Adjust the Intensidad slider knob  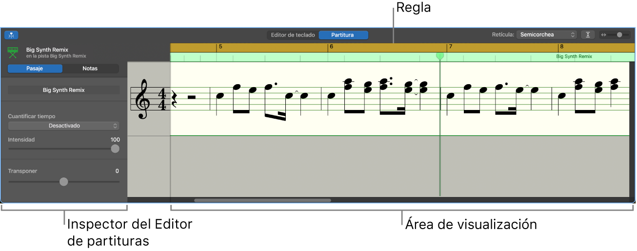point(115,149)
